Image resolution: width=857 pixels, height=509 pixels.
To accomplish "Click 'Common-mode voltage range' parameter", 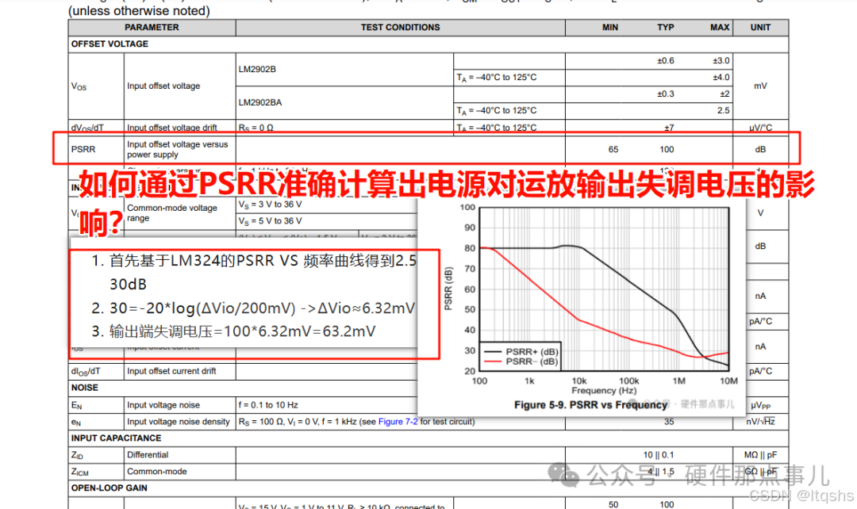I will pyautogui.click(x=171, y=213).
